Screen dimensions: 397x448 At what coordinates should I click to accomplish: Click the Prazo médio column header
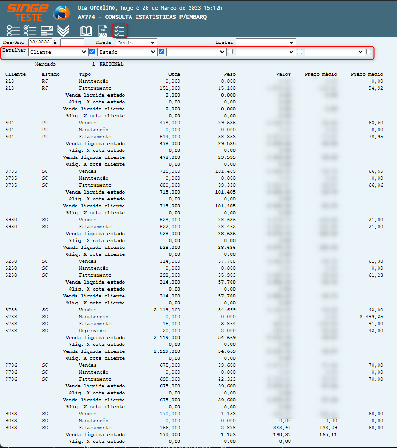367,74
